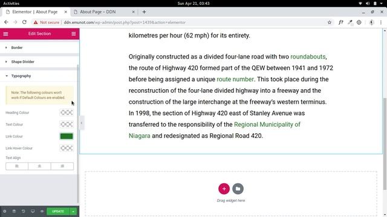The image size is (387, 217).
Task: Open the Link Hover Colour picker
Action: [x=67, y=148]
